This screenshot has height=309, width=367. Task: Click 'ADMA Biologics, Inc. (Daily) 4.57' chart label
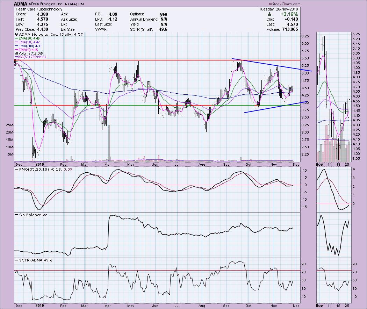pos(49,34)
